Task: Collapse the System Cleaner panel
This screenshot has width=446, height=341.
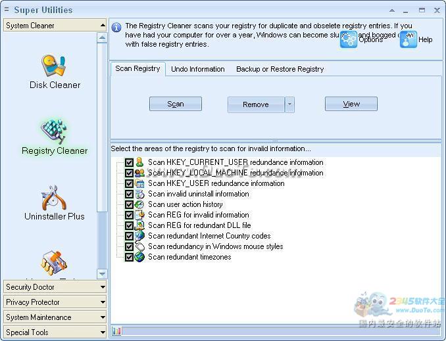Action: point(55,25)
